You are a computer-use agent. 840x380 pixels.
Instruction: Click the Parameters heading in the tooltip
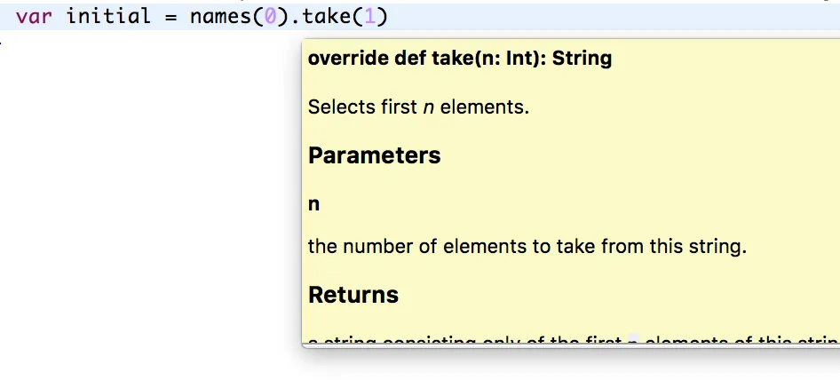374,155
